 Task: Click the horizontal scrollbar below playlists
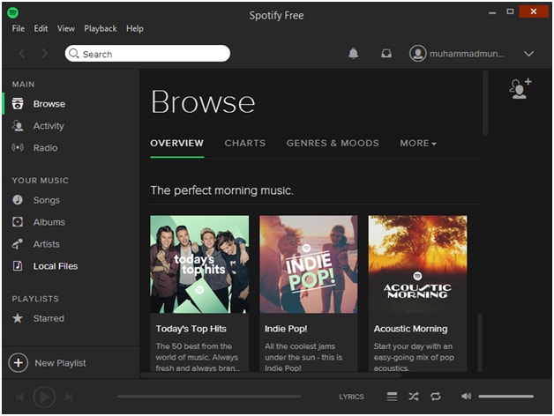(x=271, y=375)
